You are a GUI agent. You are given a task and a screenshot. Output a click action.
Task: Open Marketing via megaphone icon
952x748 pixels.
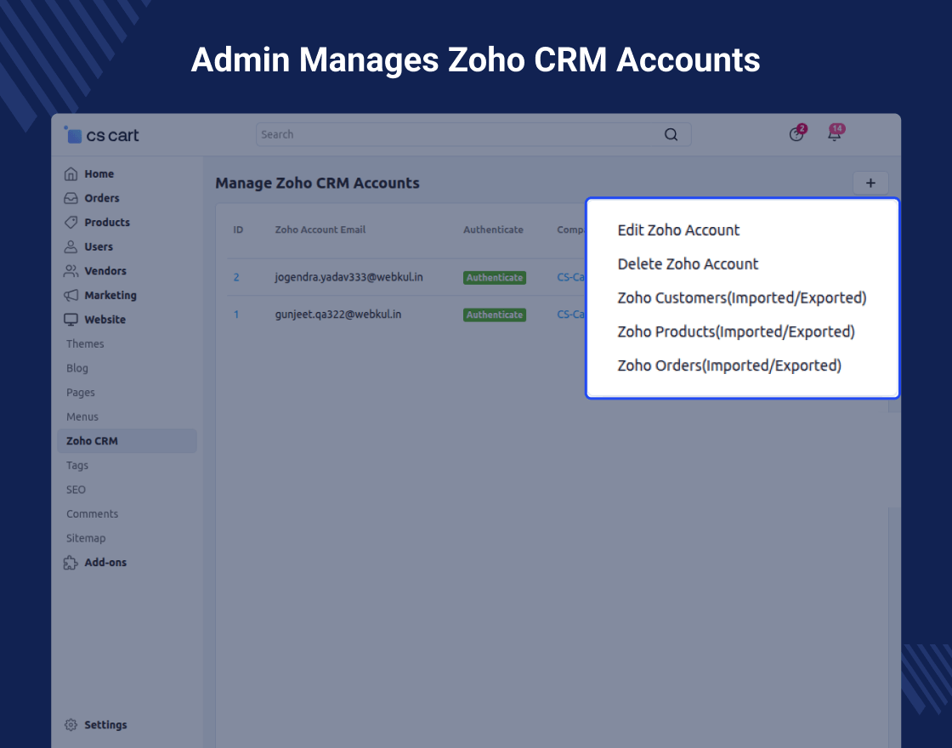click(x=71, y=296)
